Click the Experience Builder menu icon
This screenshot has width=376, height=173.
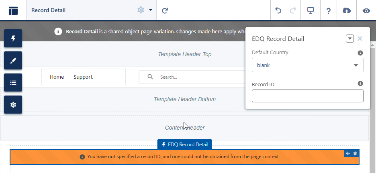[x=13, y=10]
